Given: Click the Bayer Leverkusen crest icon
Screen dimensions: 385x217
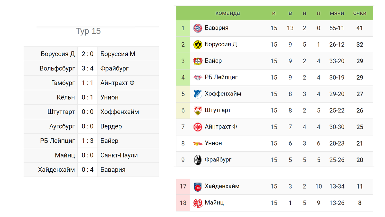Looking at the screenshot, I should tap(198, 61).
